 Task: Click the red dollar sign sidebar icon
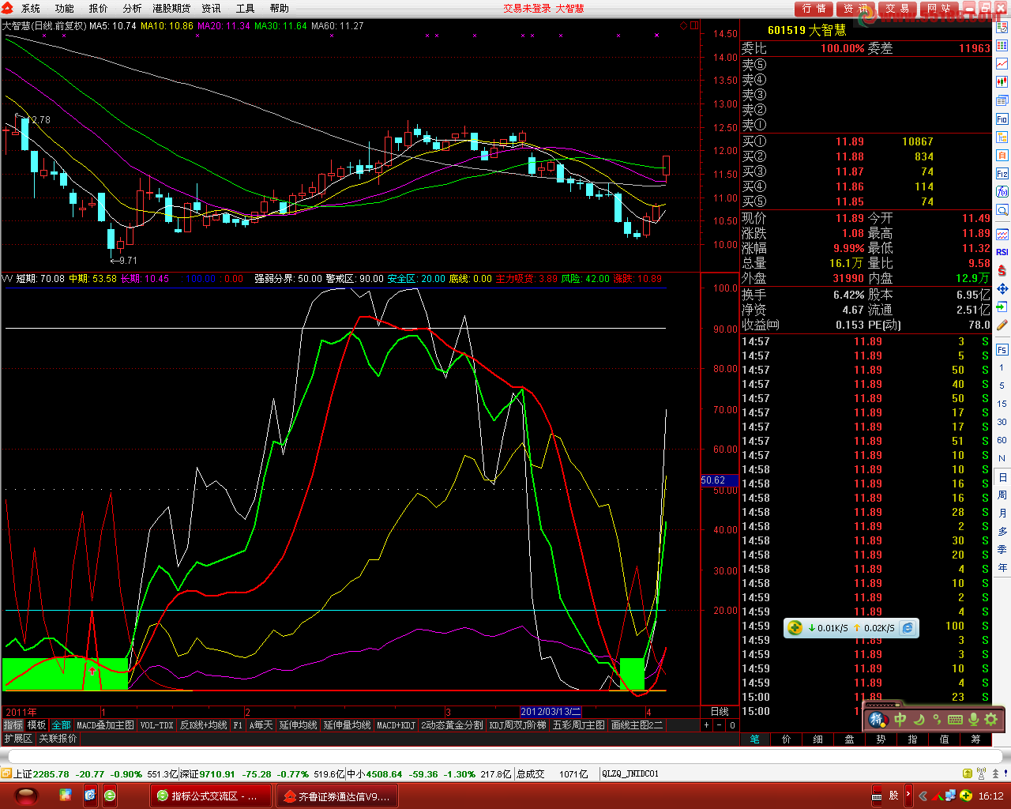1002,270
